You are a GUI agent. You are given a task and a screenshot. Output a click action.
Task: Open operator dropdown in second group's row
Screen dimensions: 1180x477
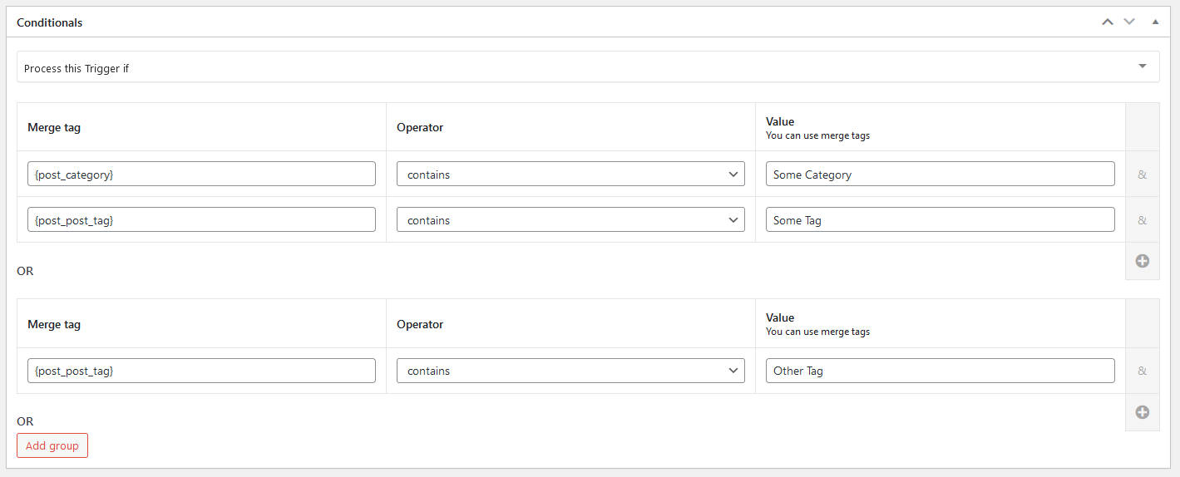(x=570, y=371)
